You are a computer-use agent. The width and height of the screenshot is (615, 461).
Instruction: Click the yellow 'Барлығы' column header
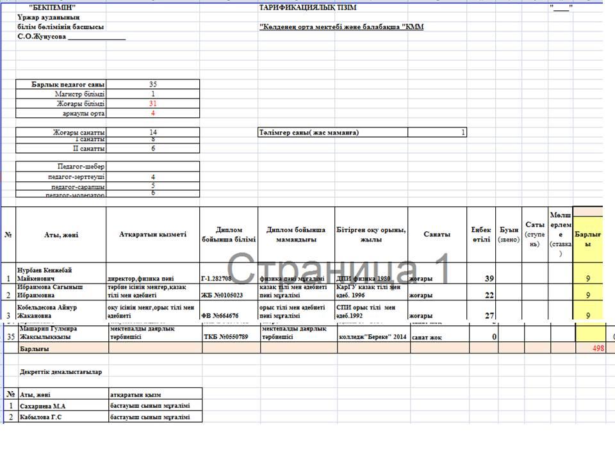click(x=587, y=239)
